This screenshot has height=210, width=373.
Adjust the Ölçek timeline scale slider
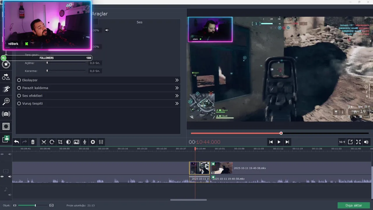click(x=33, y=205)
